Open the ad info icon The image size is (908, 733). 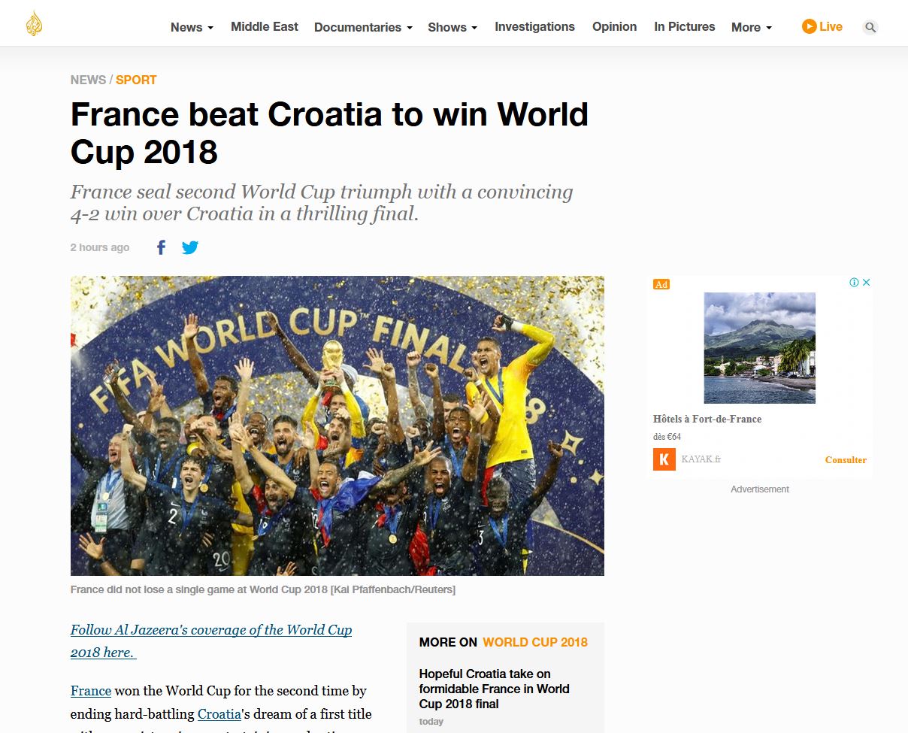tap(855, 283)
